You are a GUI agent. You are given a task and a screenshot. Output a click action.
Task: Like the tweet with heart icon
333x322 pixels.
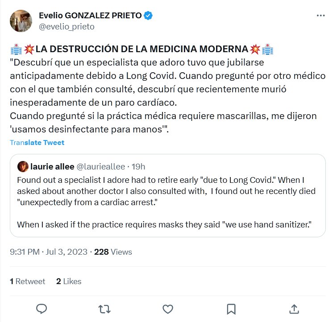click(168, 309)
